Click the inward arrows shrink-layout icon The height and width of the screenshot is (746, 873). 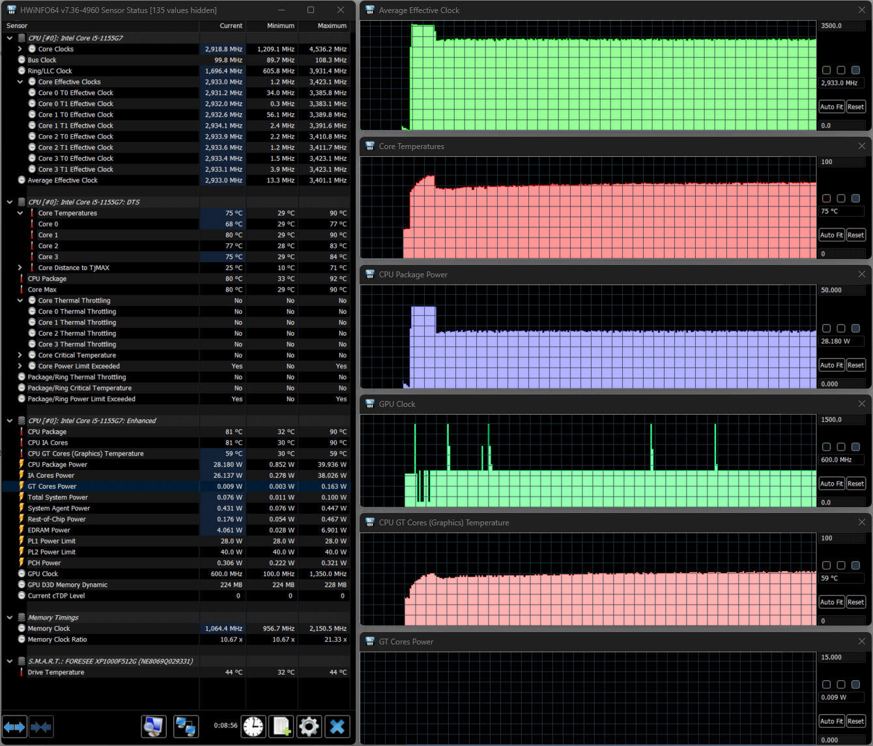[x=41, y=726]
